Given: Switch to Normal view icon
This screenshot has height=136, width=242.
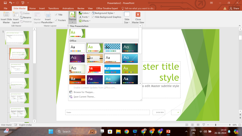Looking at the screenshot, I should pos(187,125).
